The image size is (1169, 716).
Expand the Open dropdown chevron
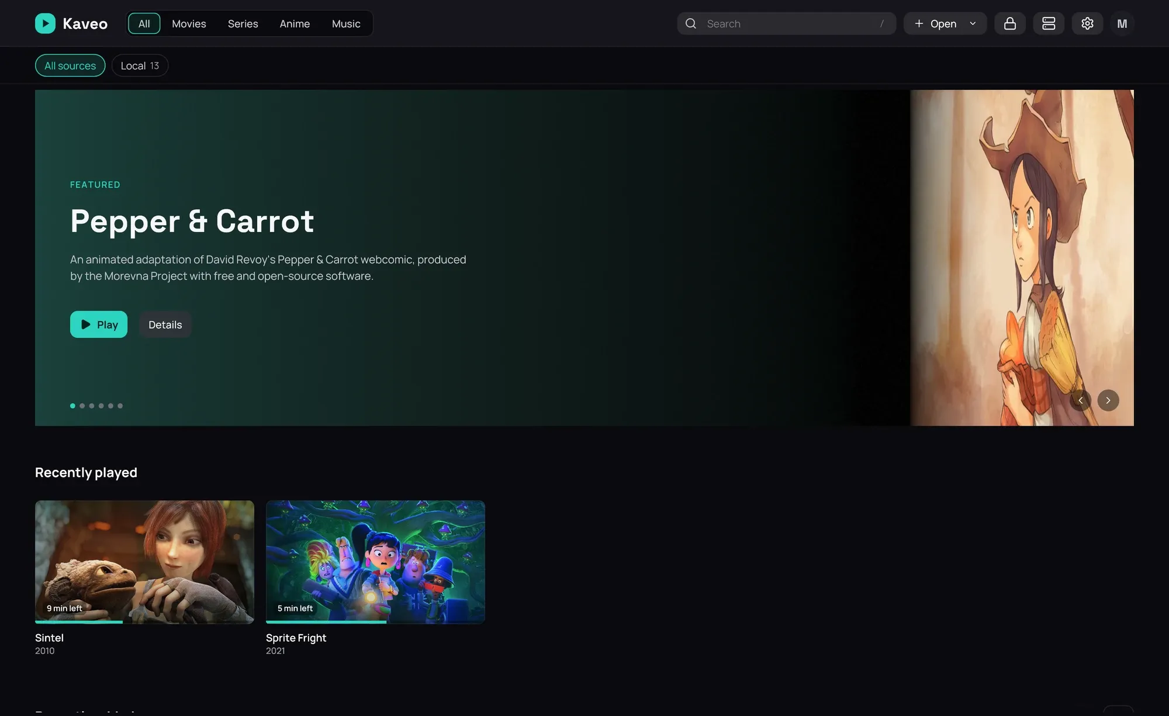click(973, 23)
